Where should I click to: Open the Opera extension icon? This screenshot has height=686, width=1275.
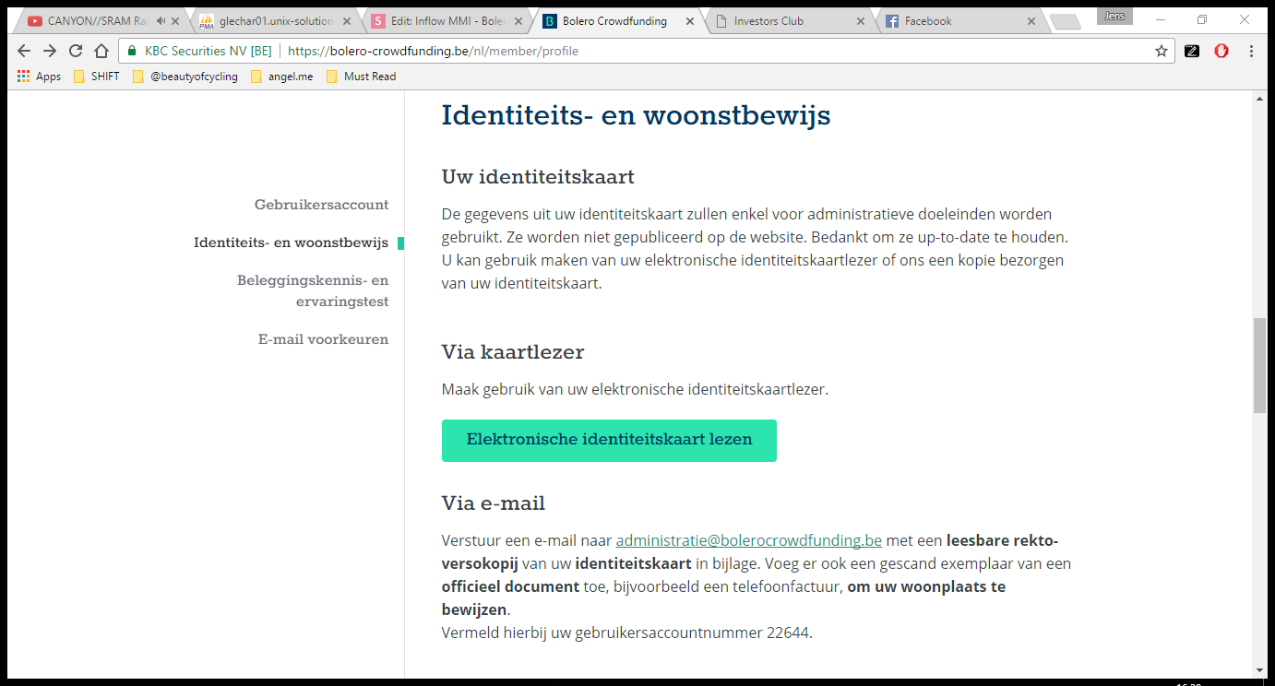pos(1221,51)
